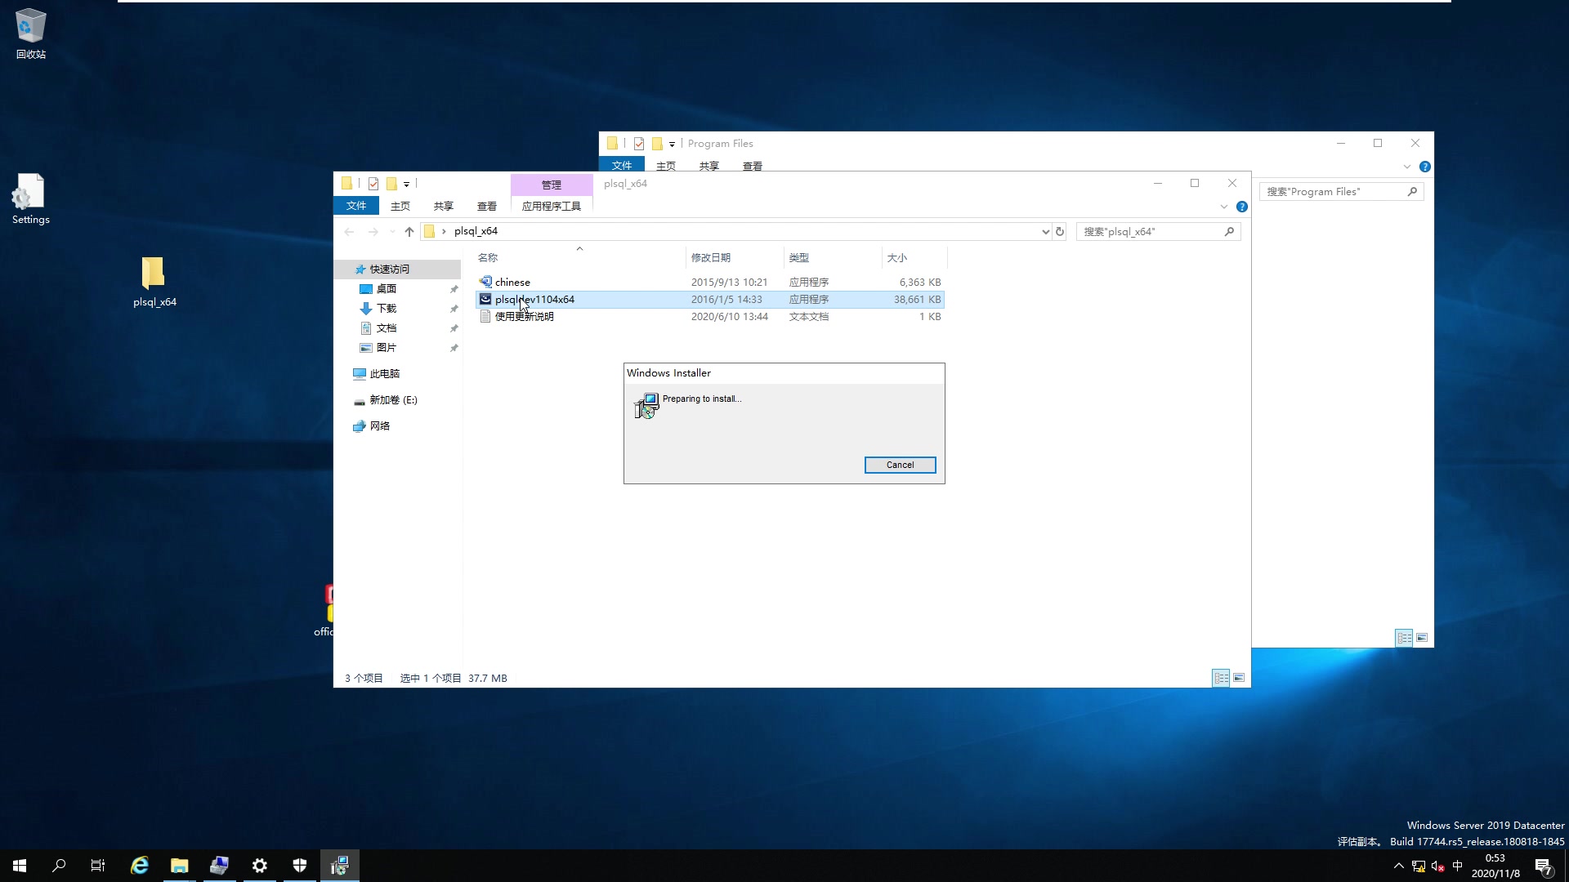Open the notification center icon

click(x=1544, y=866)
